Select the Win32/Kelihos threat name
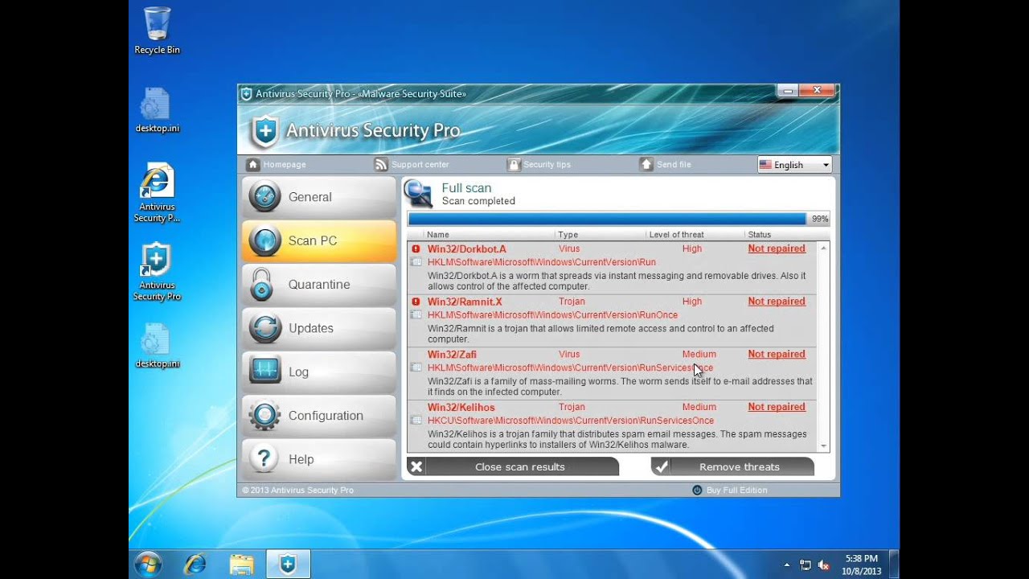 coord(461,407)
